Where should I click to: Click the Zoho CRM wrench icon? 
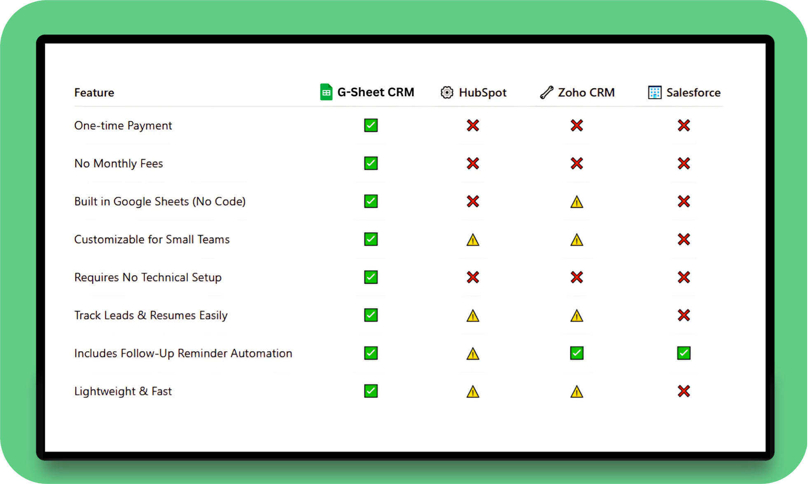(546, 93)
